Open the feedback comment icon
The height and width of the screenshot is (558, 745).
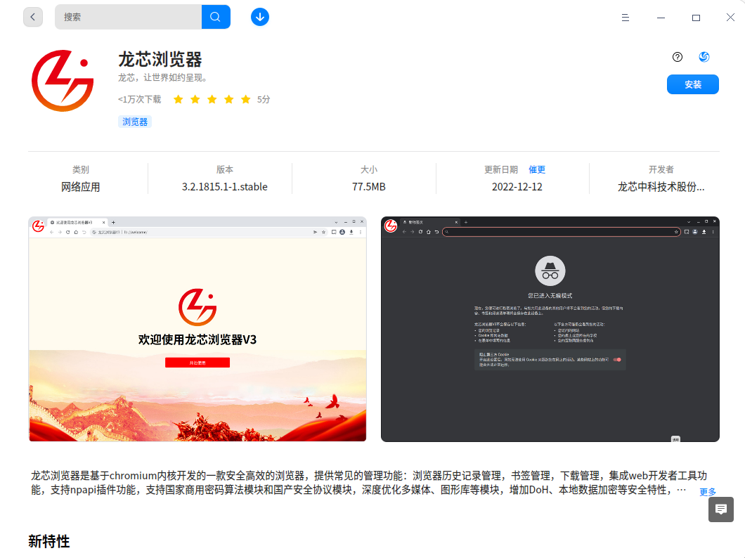click(x=721, y=510)
